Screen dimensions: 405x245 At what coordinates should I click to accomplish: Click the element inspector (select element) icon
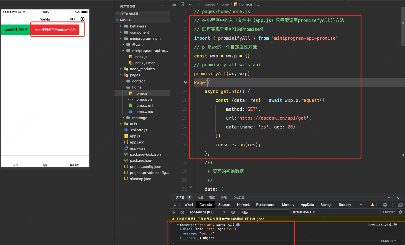tap(174, 205)
